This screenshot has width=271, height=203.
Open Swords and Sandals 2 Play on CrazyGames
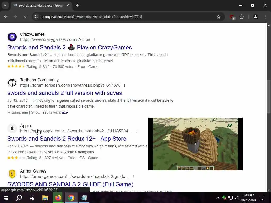(x=70, y=48)
